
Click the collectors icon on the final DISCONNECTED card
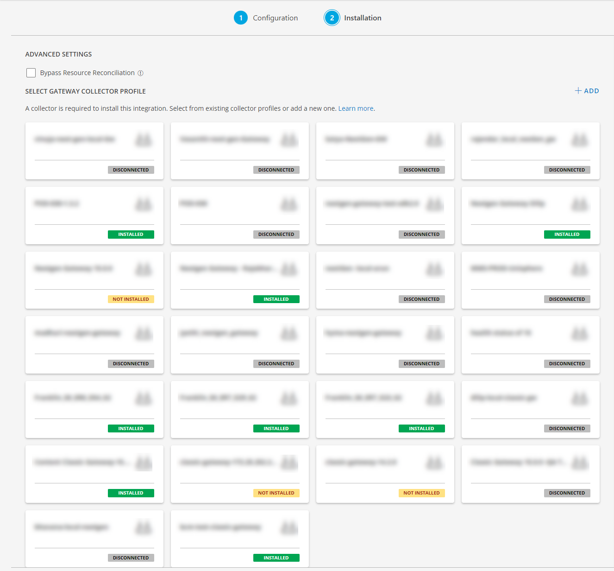pyautogui.click(x=144, y=527)
